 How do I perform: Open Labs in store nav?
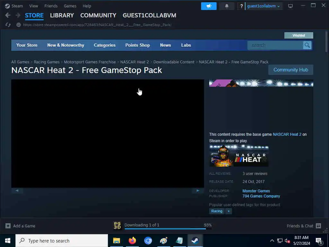click(x=186, y=45)
